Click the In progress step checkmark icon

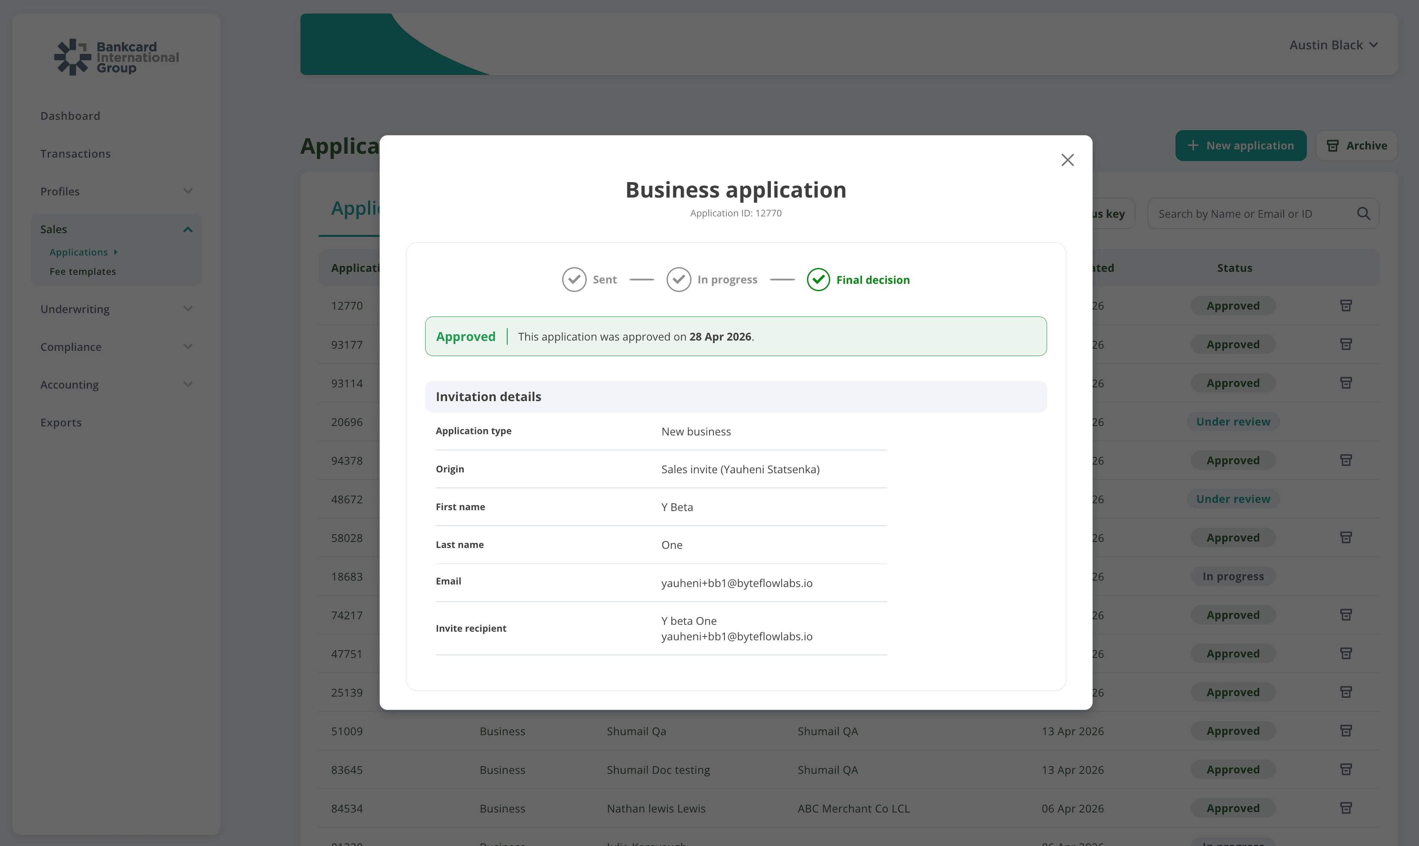pyautogui.click(x=679, y=279)
